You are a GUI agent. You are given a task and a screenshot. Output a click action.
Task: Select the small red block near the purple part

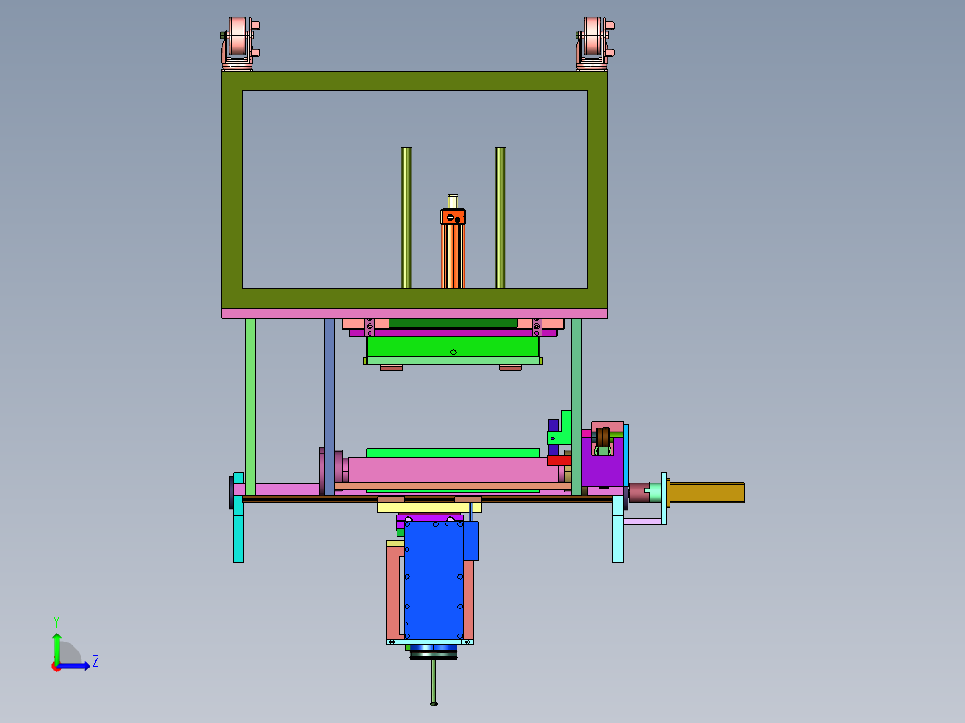pyautogui.click(x=559, y=460)
